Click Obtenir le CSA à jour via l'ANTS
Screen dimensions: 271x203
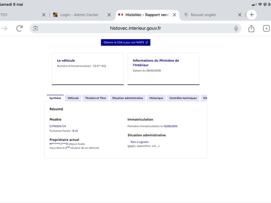coord(126,43)
